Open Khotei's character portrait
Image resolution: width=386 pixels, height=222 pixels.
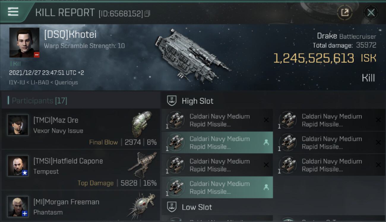[x=24, y=43]
